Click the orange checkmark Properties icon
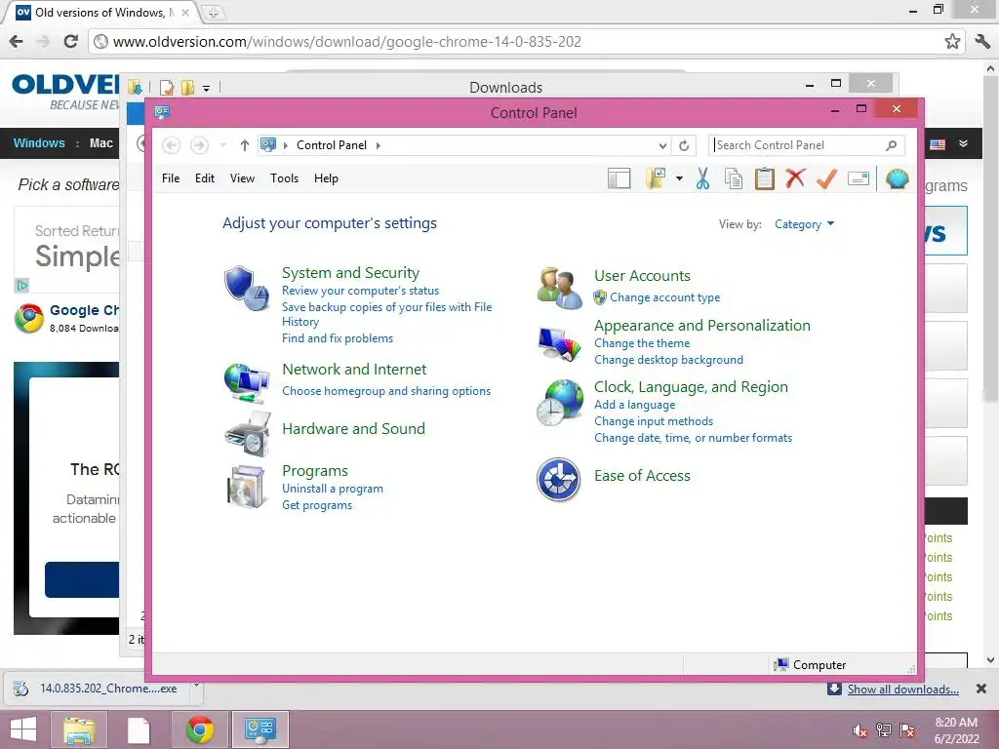999x749 pixels. tap(826, 179)
